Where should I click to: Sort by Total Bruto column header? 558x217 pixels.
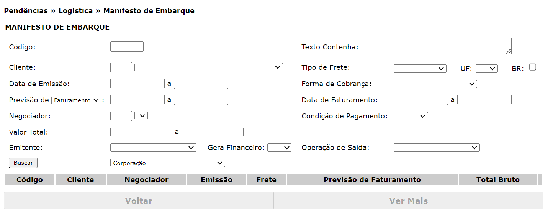(x=498, y=180)
